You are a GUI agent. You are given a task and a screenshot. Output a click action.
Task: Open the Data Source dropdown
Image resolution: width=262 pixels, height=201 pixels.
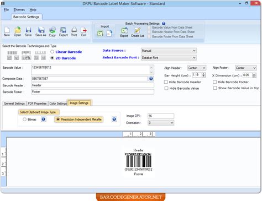click(169, 51)
